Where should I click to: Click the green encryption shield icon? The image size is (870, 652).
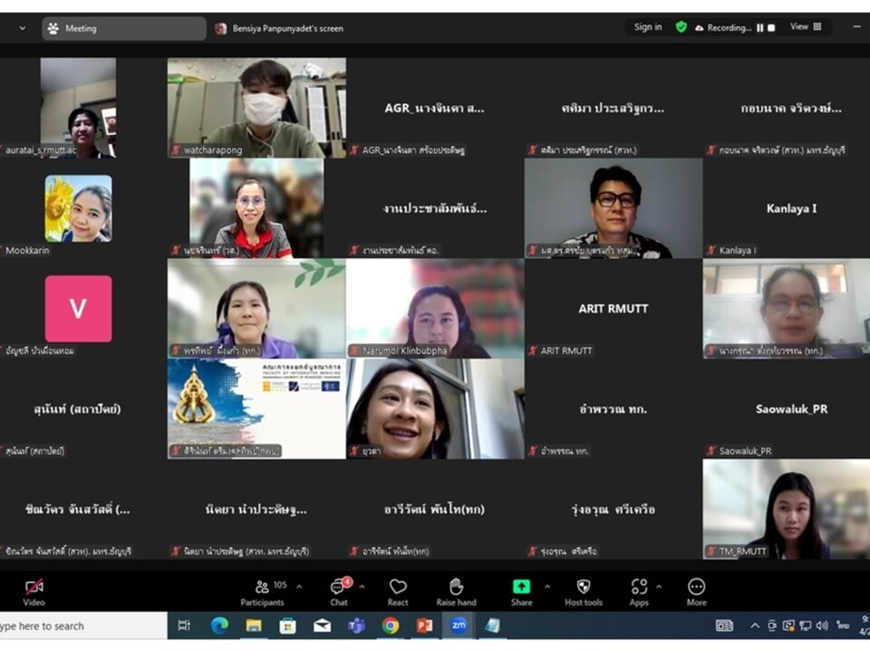click(681, 27)
